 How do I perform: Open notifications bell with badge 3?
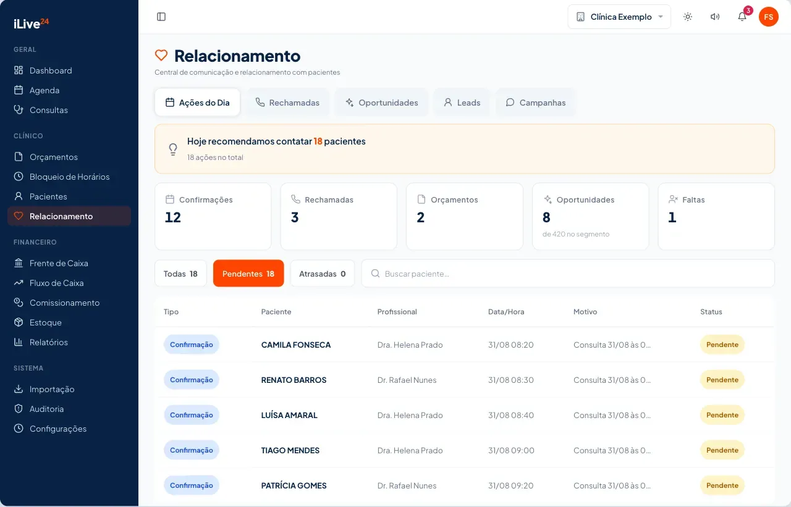point(742,17)
